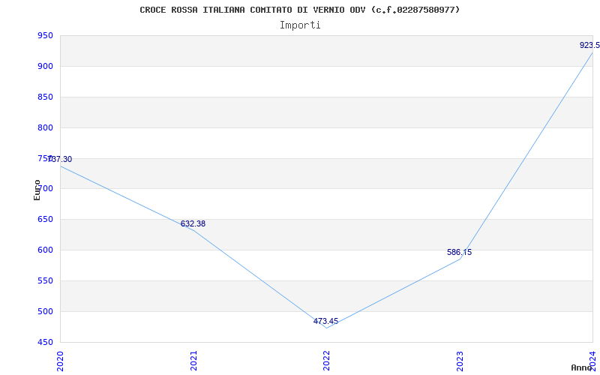Click the 450 y-axis value
The image size is (600, 375).
point(45,342)
